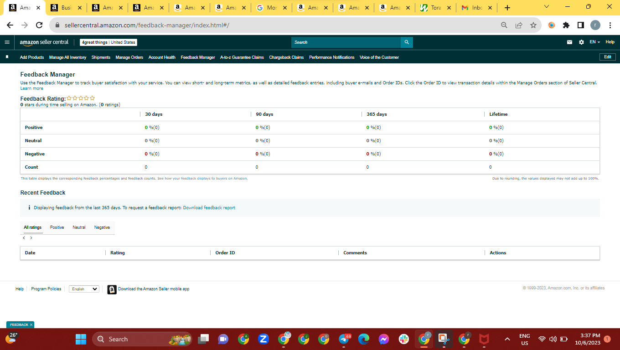
Task: Open the footer Help link
Action: pyautogui.click(x=20, y=289)
